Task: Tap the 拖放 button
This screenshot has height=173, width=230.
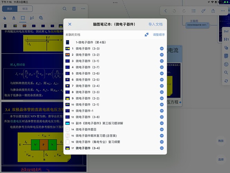Action: pyautogui.click(x=221, y=141)
